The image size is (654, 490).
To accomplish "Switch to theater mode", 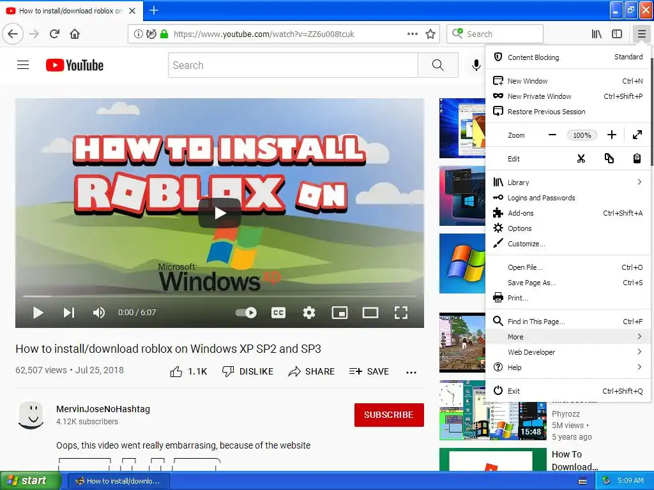I will pyautogui.click(x=370, y=313).
